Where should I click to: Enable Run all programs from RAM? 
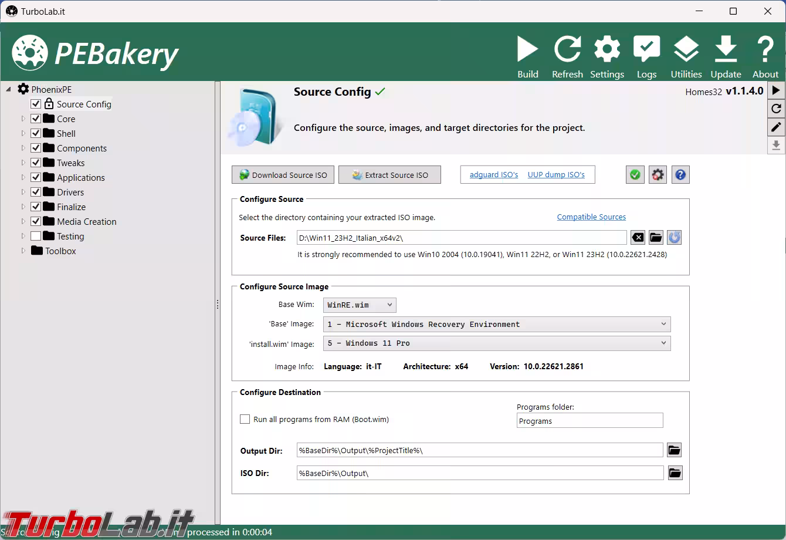pyautogui.click(x=245, y=419)
